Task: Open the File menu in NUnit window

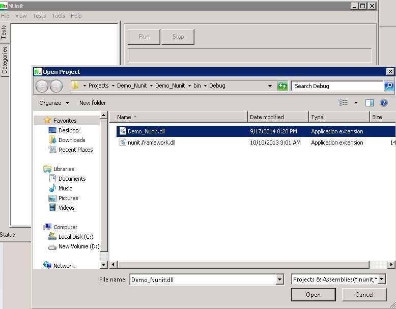Action: (5, 16)
